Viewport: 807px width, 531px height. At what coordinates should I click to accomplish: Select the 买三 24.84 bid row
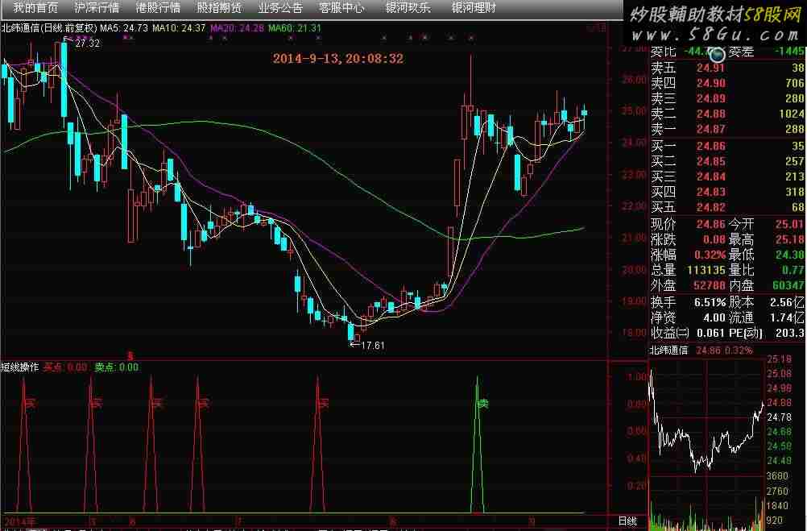coord(726,176)
